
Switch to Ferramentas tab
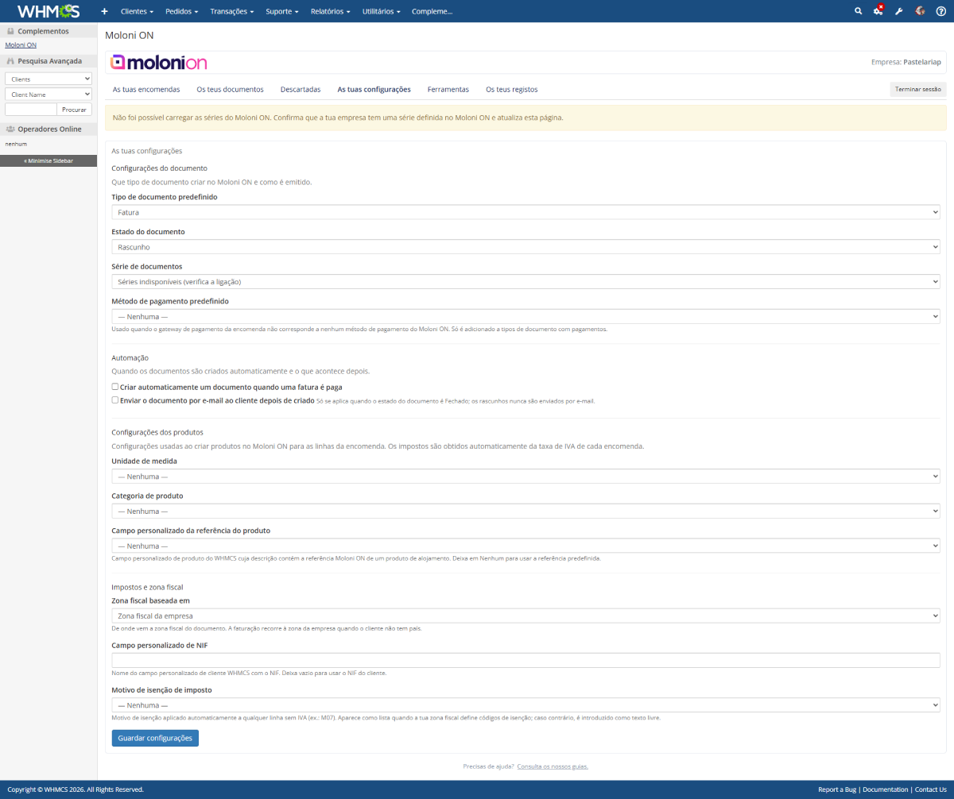[x=448, y=90]
